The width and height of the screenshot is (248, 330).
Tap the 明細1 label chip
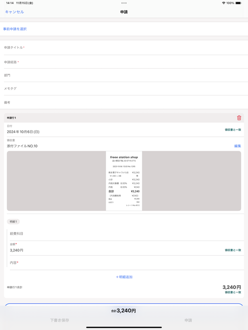click(x=13, y=222)
